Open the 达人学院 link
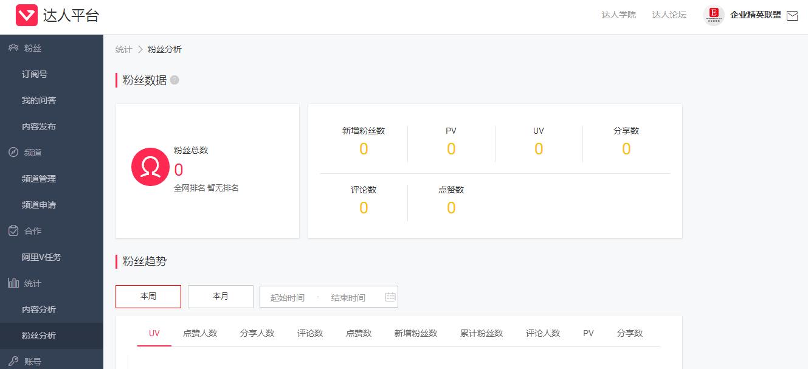Screen dimensions: 808x369 point(618,15)
